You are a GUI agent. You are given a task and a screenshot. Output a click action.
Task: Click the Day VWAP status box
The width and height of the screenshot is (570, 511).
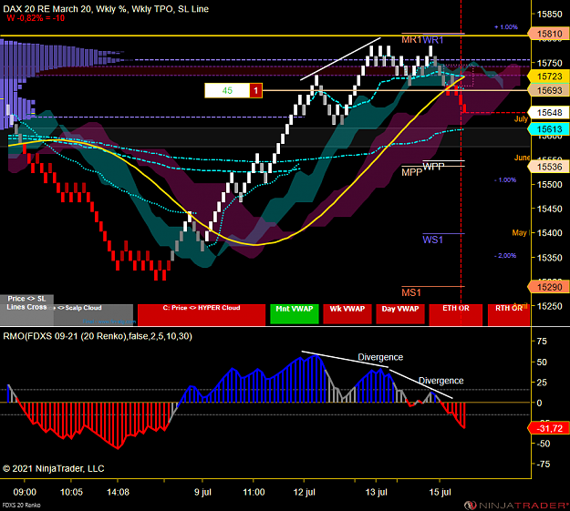tap(400, 313)
